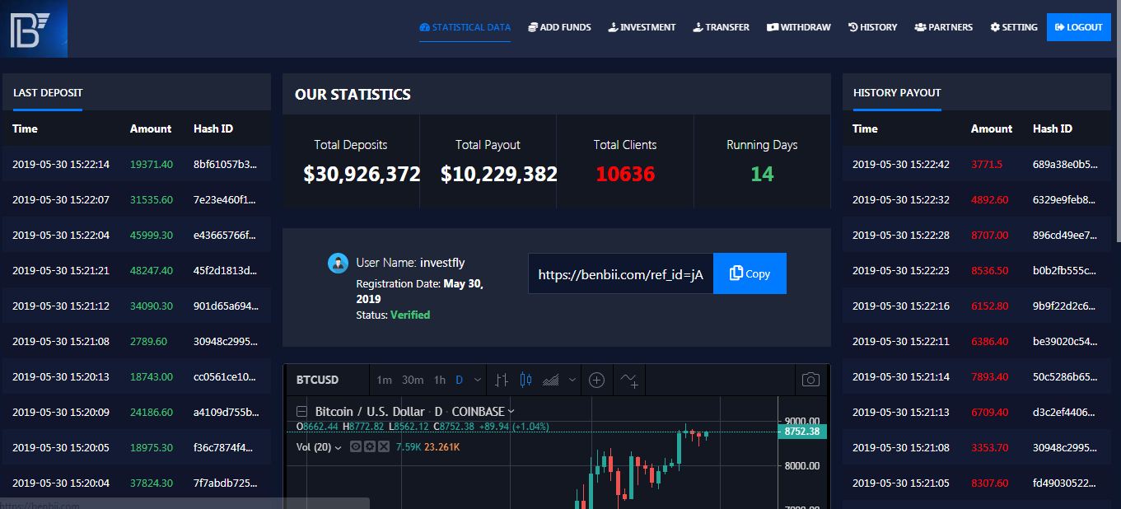The width and height of the screenshot is (1121, 509).
Task: Click payout hash 896cd49ee7...
Action: pyautogui.click(x=1065, y=235)
